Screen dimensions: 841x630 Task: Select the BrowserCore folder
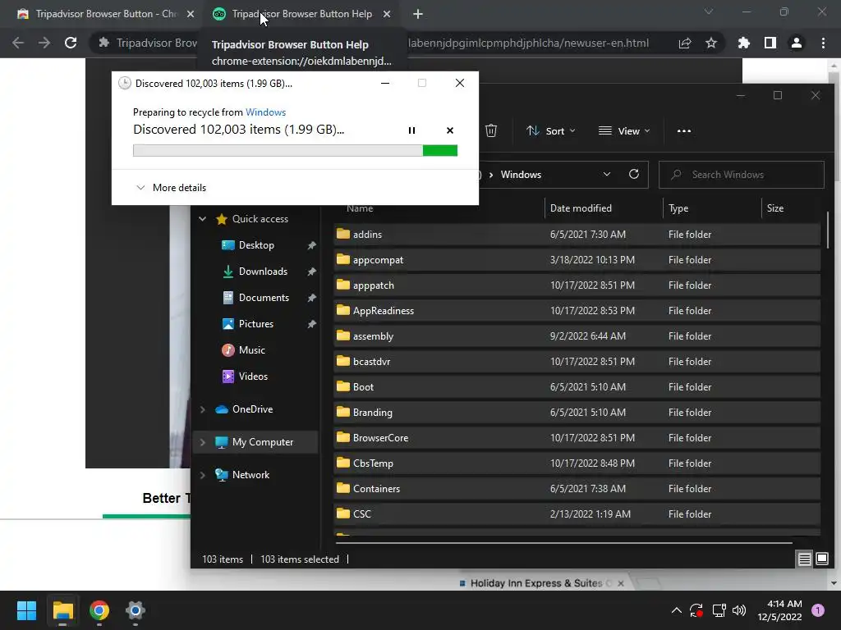tap(577, 438)
